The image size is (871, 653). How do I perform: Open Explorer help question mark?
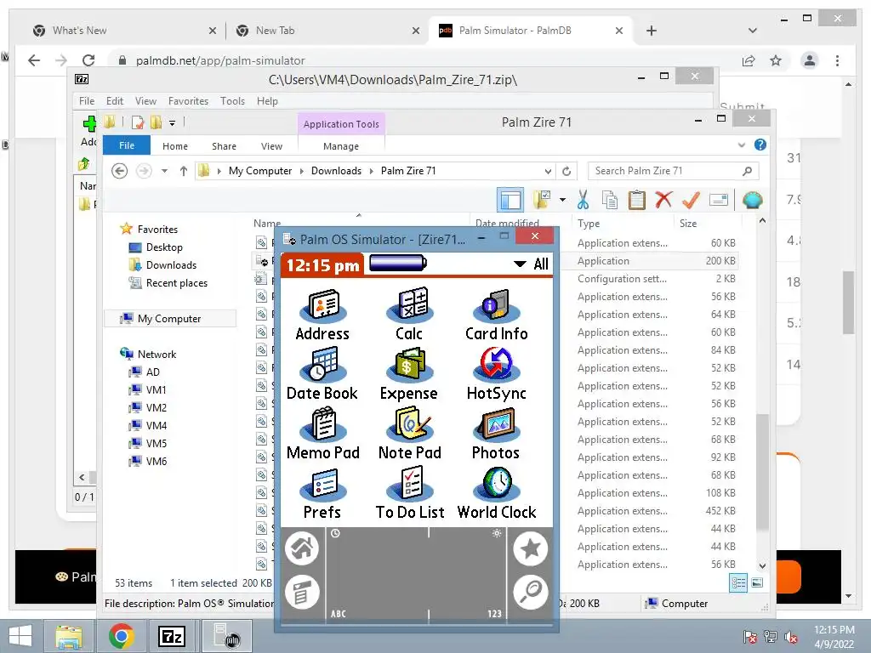click(x=760, y=145)
